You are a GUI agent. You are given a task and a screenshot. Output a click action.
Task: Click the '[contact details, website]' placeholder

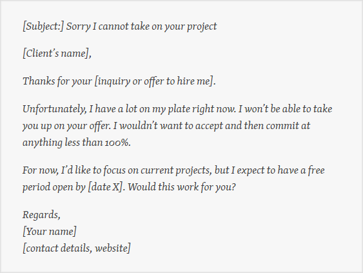77,248
